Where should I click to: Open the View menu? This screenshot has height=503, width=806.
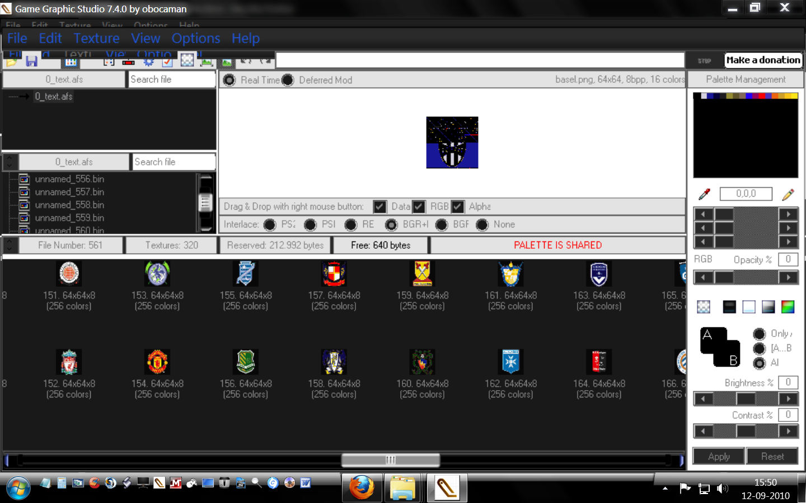[x=146, y=39]
